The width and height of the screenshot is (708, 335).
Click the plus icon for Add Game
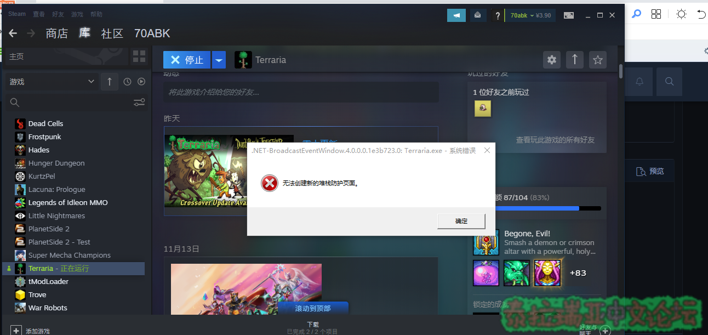click(x=16, y=331)
